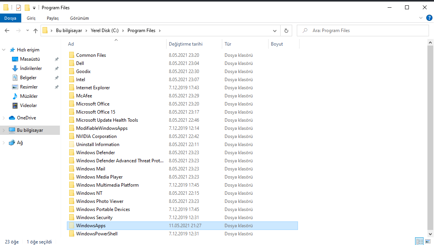434x245 pixels.
Task: Click the New folder quick access icon
Action: click(27, 8)
